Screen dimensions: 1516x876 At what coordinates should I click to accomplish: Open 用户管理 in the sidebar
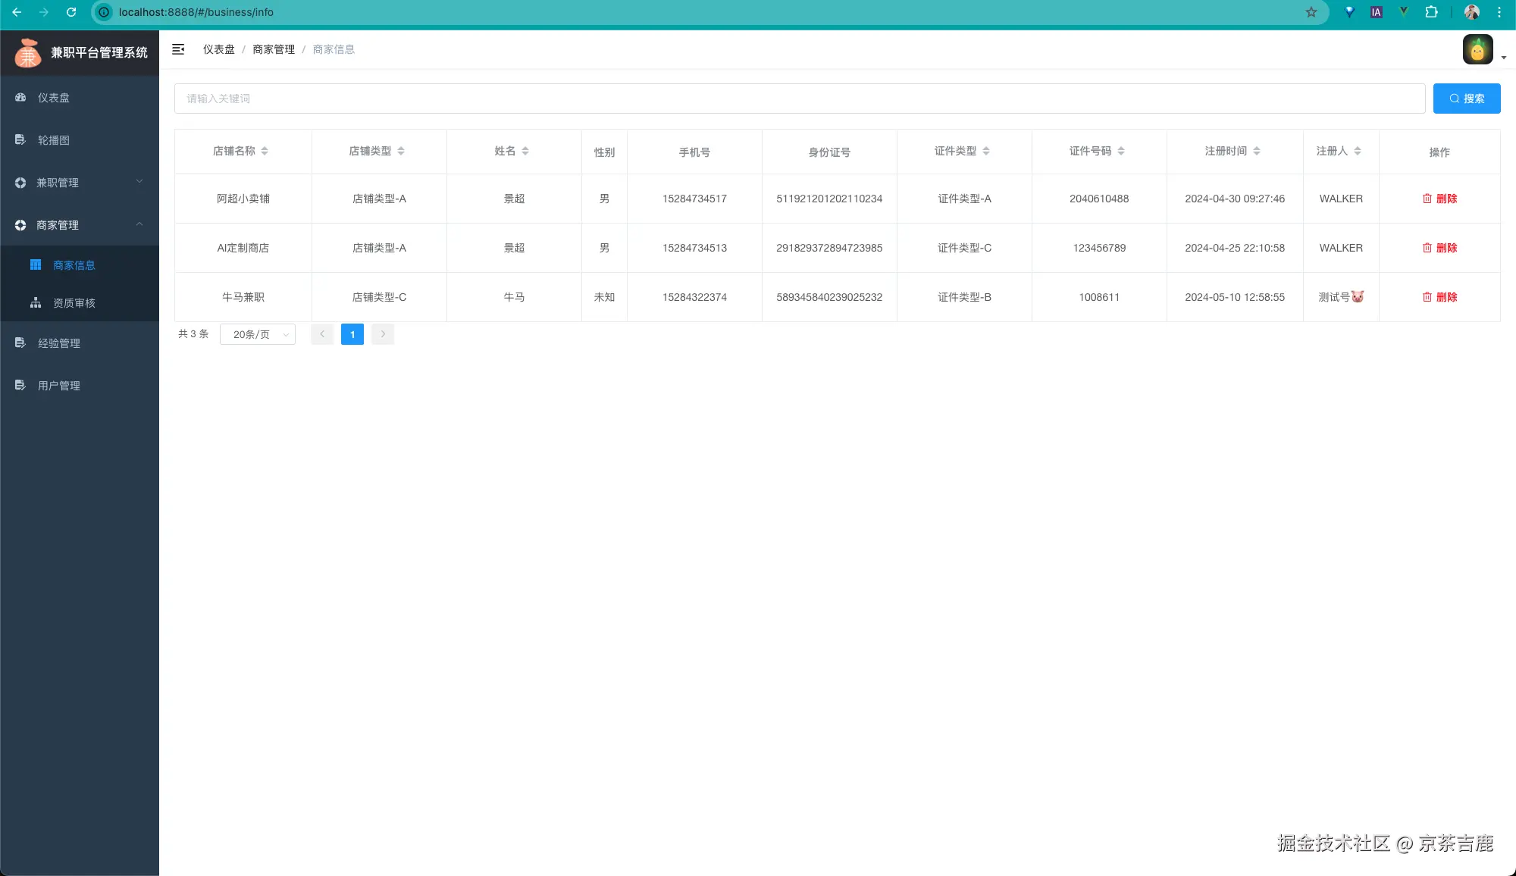coord(58,386)
